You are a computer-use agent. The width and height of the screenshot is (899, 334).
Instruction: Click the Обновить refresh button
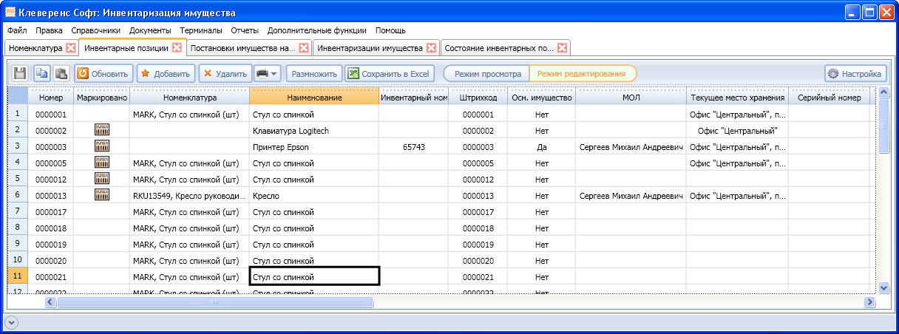103,73
